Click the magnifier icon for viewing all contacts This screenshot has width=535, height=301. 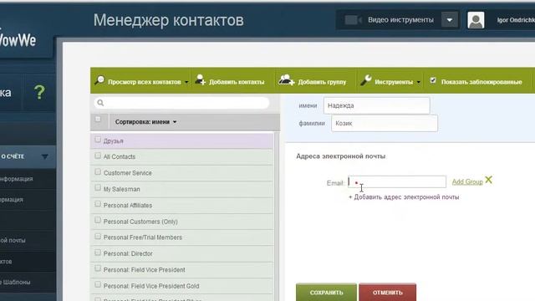point(99,80)
